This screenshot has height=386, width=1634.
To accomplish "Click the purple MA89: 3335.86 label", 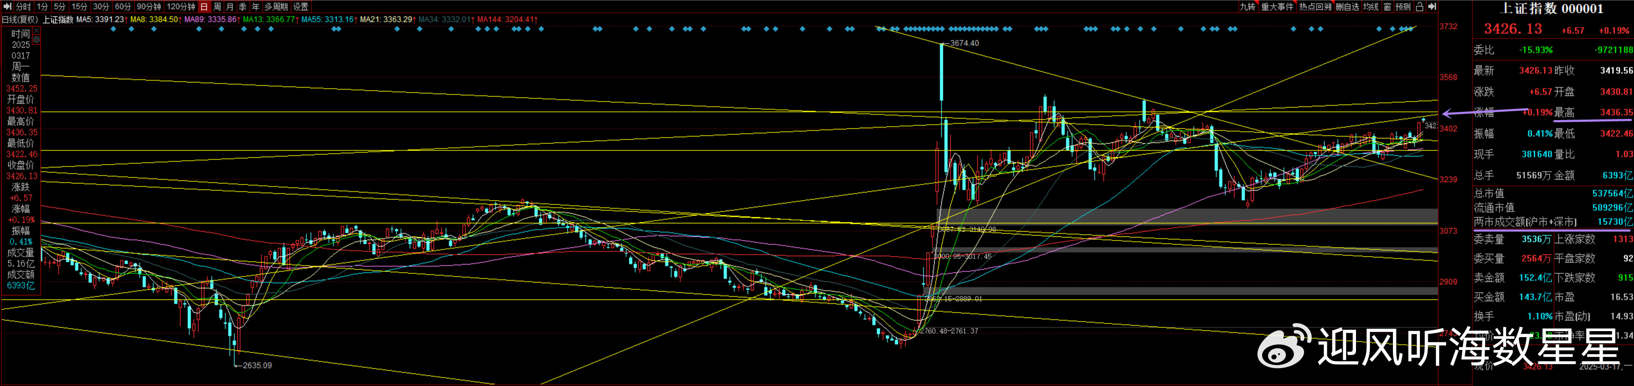I will click(x=212, y=20).
